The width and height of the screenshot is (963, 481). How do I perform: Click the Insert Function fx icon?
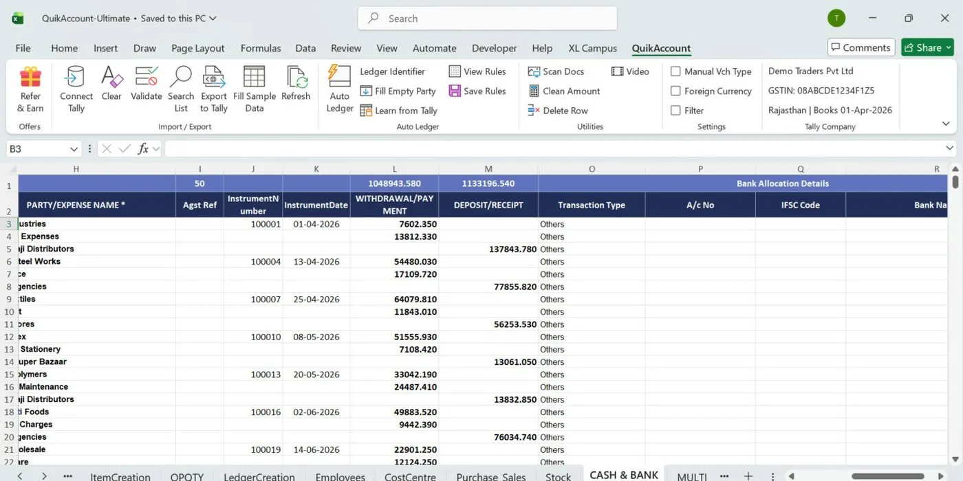click(x=143, y=148)
